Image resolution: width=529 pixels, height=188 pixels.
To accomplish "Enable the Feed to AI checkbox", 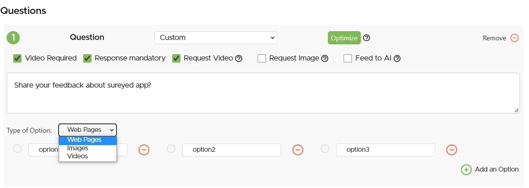I will point(348,58).
